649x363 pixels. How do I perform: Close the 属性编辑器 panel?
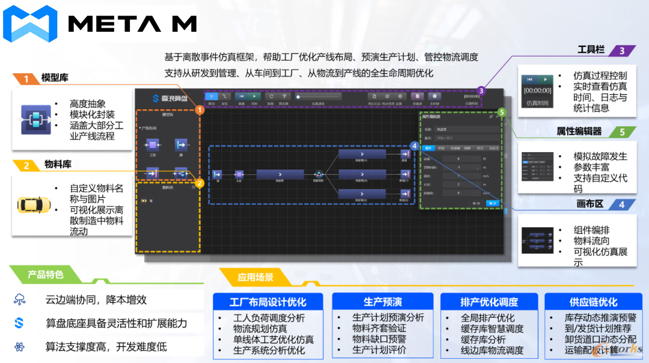497,117
